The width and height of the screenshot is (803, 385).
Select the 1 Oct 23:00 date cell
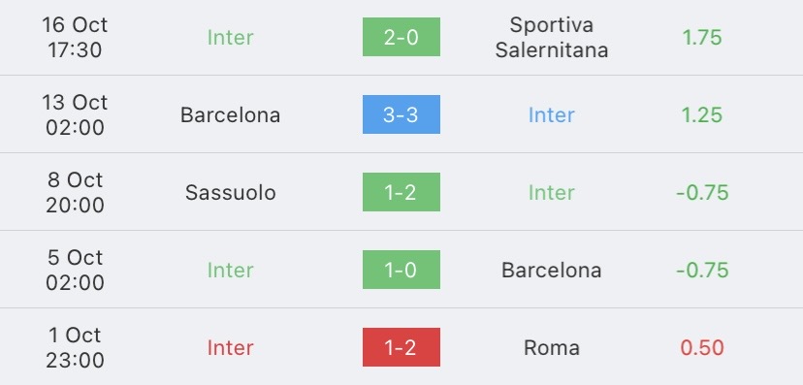click(75, 347)
